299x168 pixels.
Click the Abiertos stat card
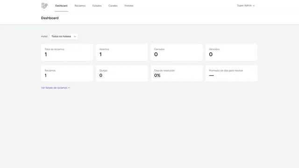coord(121,53)
